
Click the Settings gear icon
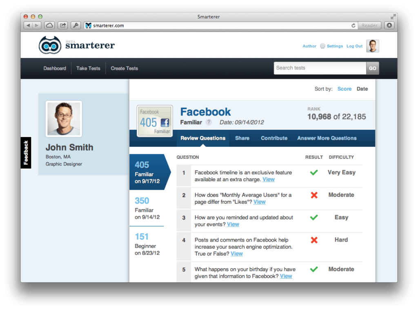click(x=322, y=46)
